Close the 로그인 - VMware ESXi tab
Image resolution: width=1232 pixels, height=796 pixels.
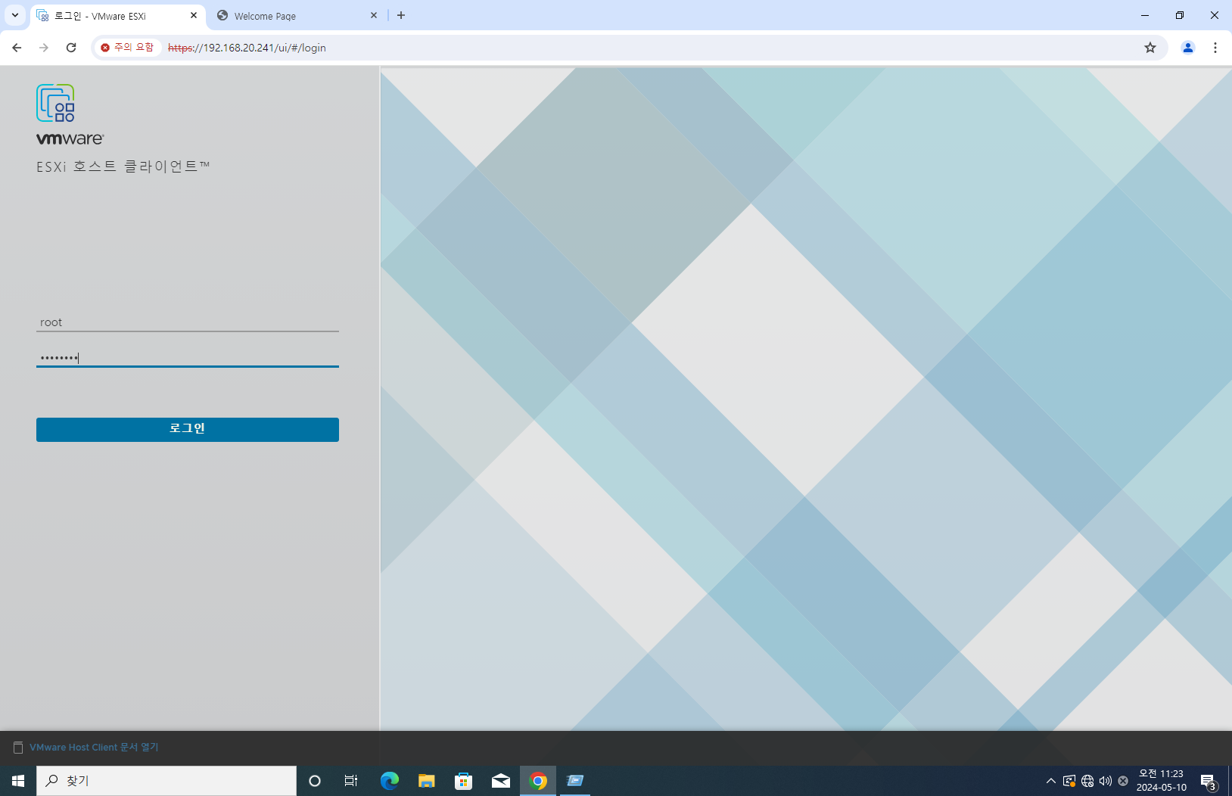(x=194, y=16)
